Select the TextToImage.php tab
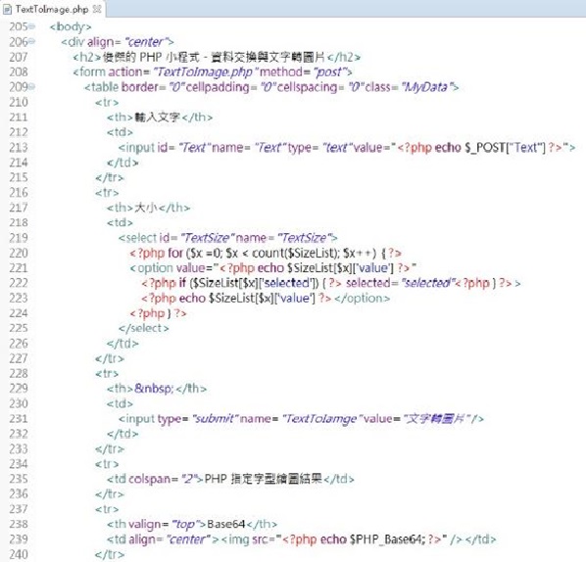This screenshot has width=586, height=562. 53,9
